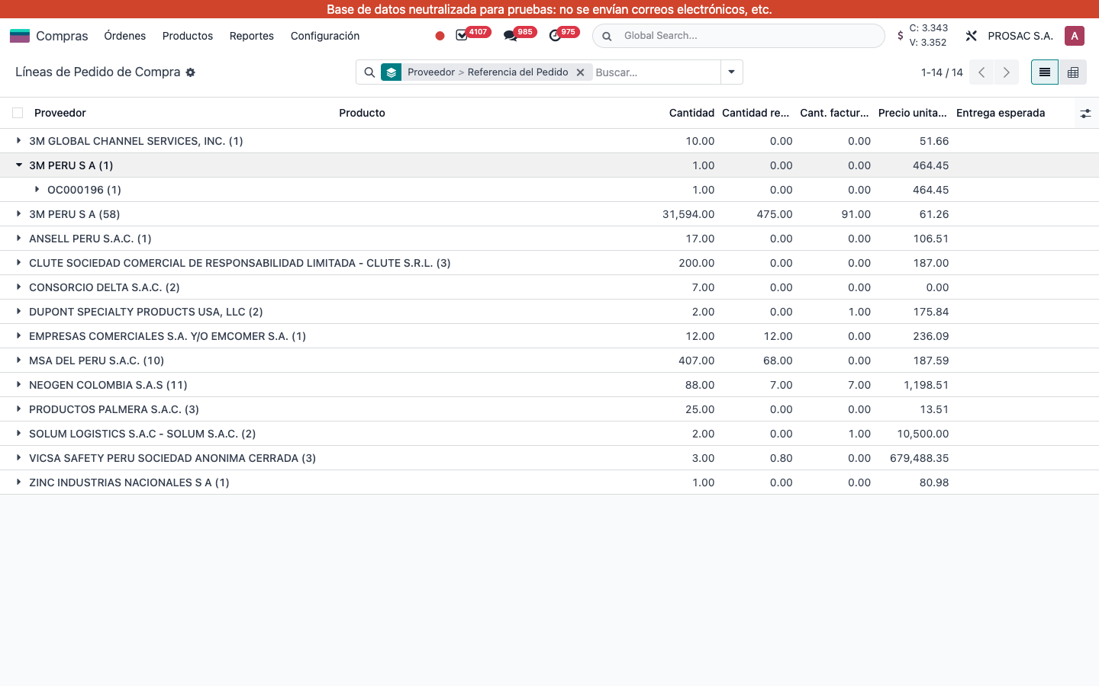Click 475.00 received quantity value
1099x686 pixels.
click(775, 214)
